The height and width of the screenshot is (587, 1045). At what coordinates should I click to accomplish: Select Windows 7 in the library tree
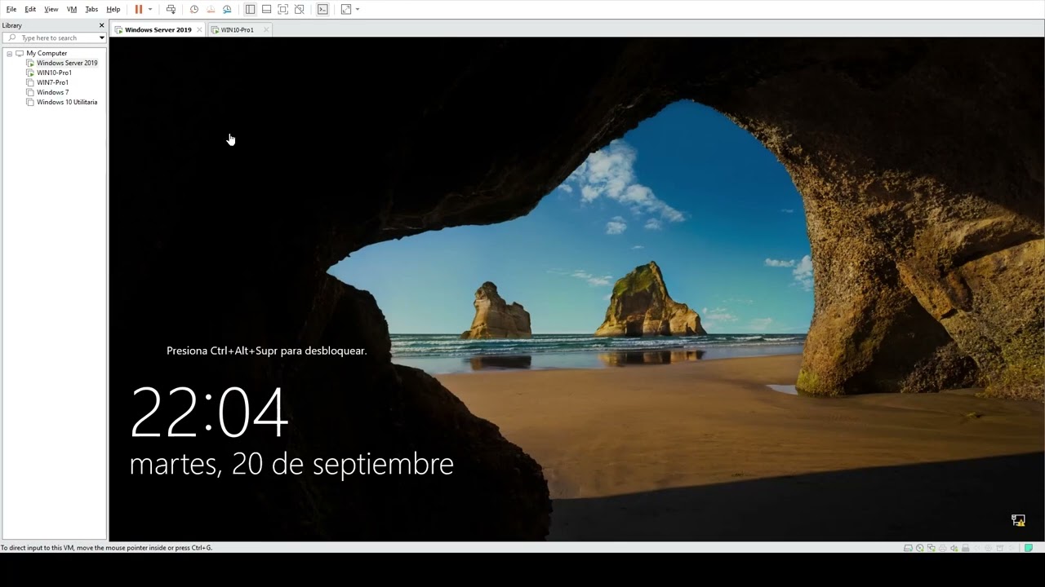[x=52, y=92]
